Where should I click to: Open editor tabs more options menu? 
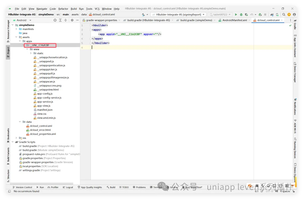pos(290,20)
